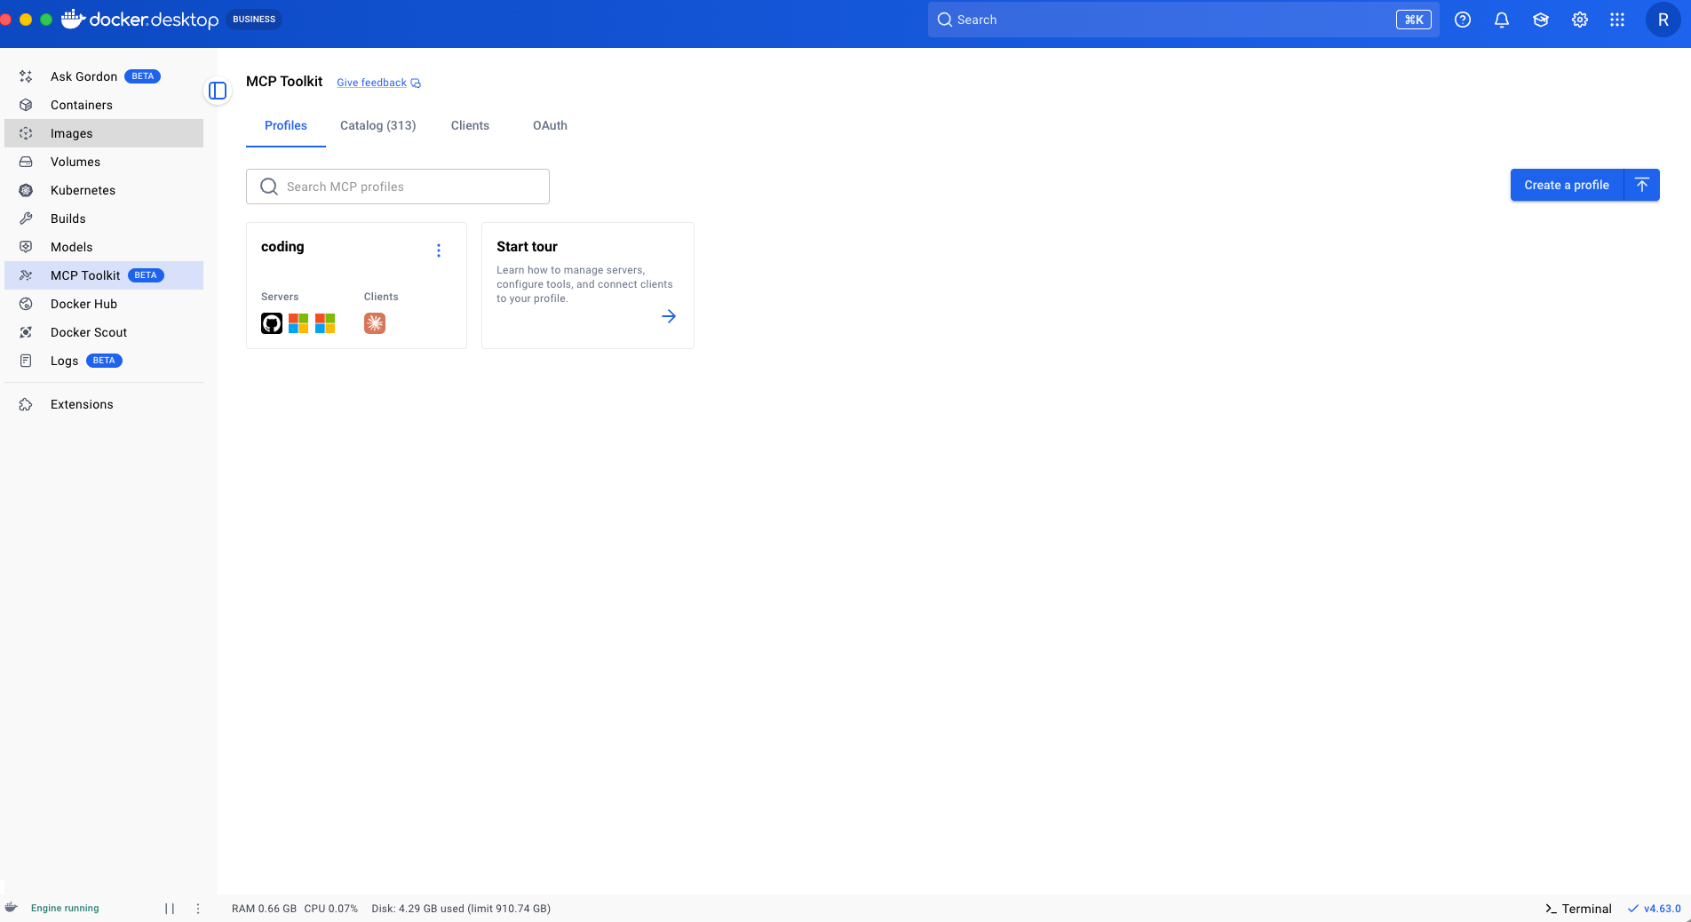Open Docker Hub from the sidebar
Image resolution: width=1691 pixels, height=922 pixels.
[x=104, y=304]
